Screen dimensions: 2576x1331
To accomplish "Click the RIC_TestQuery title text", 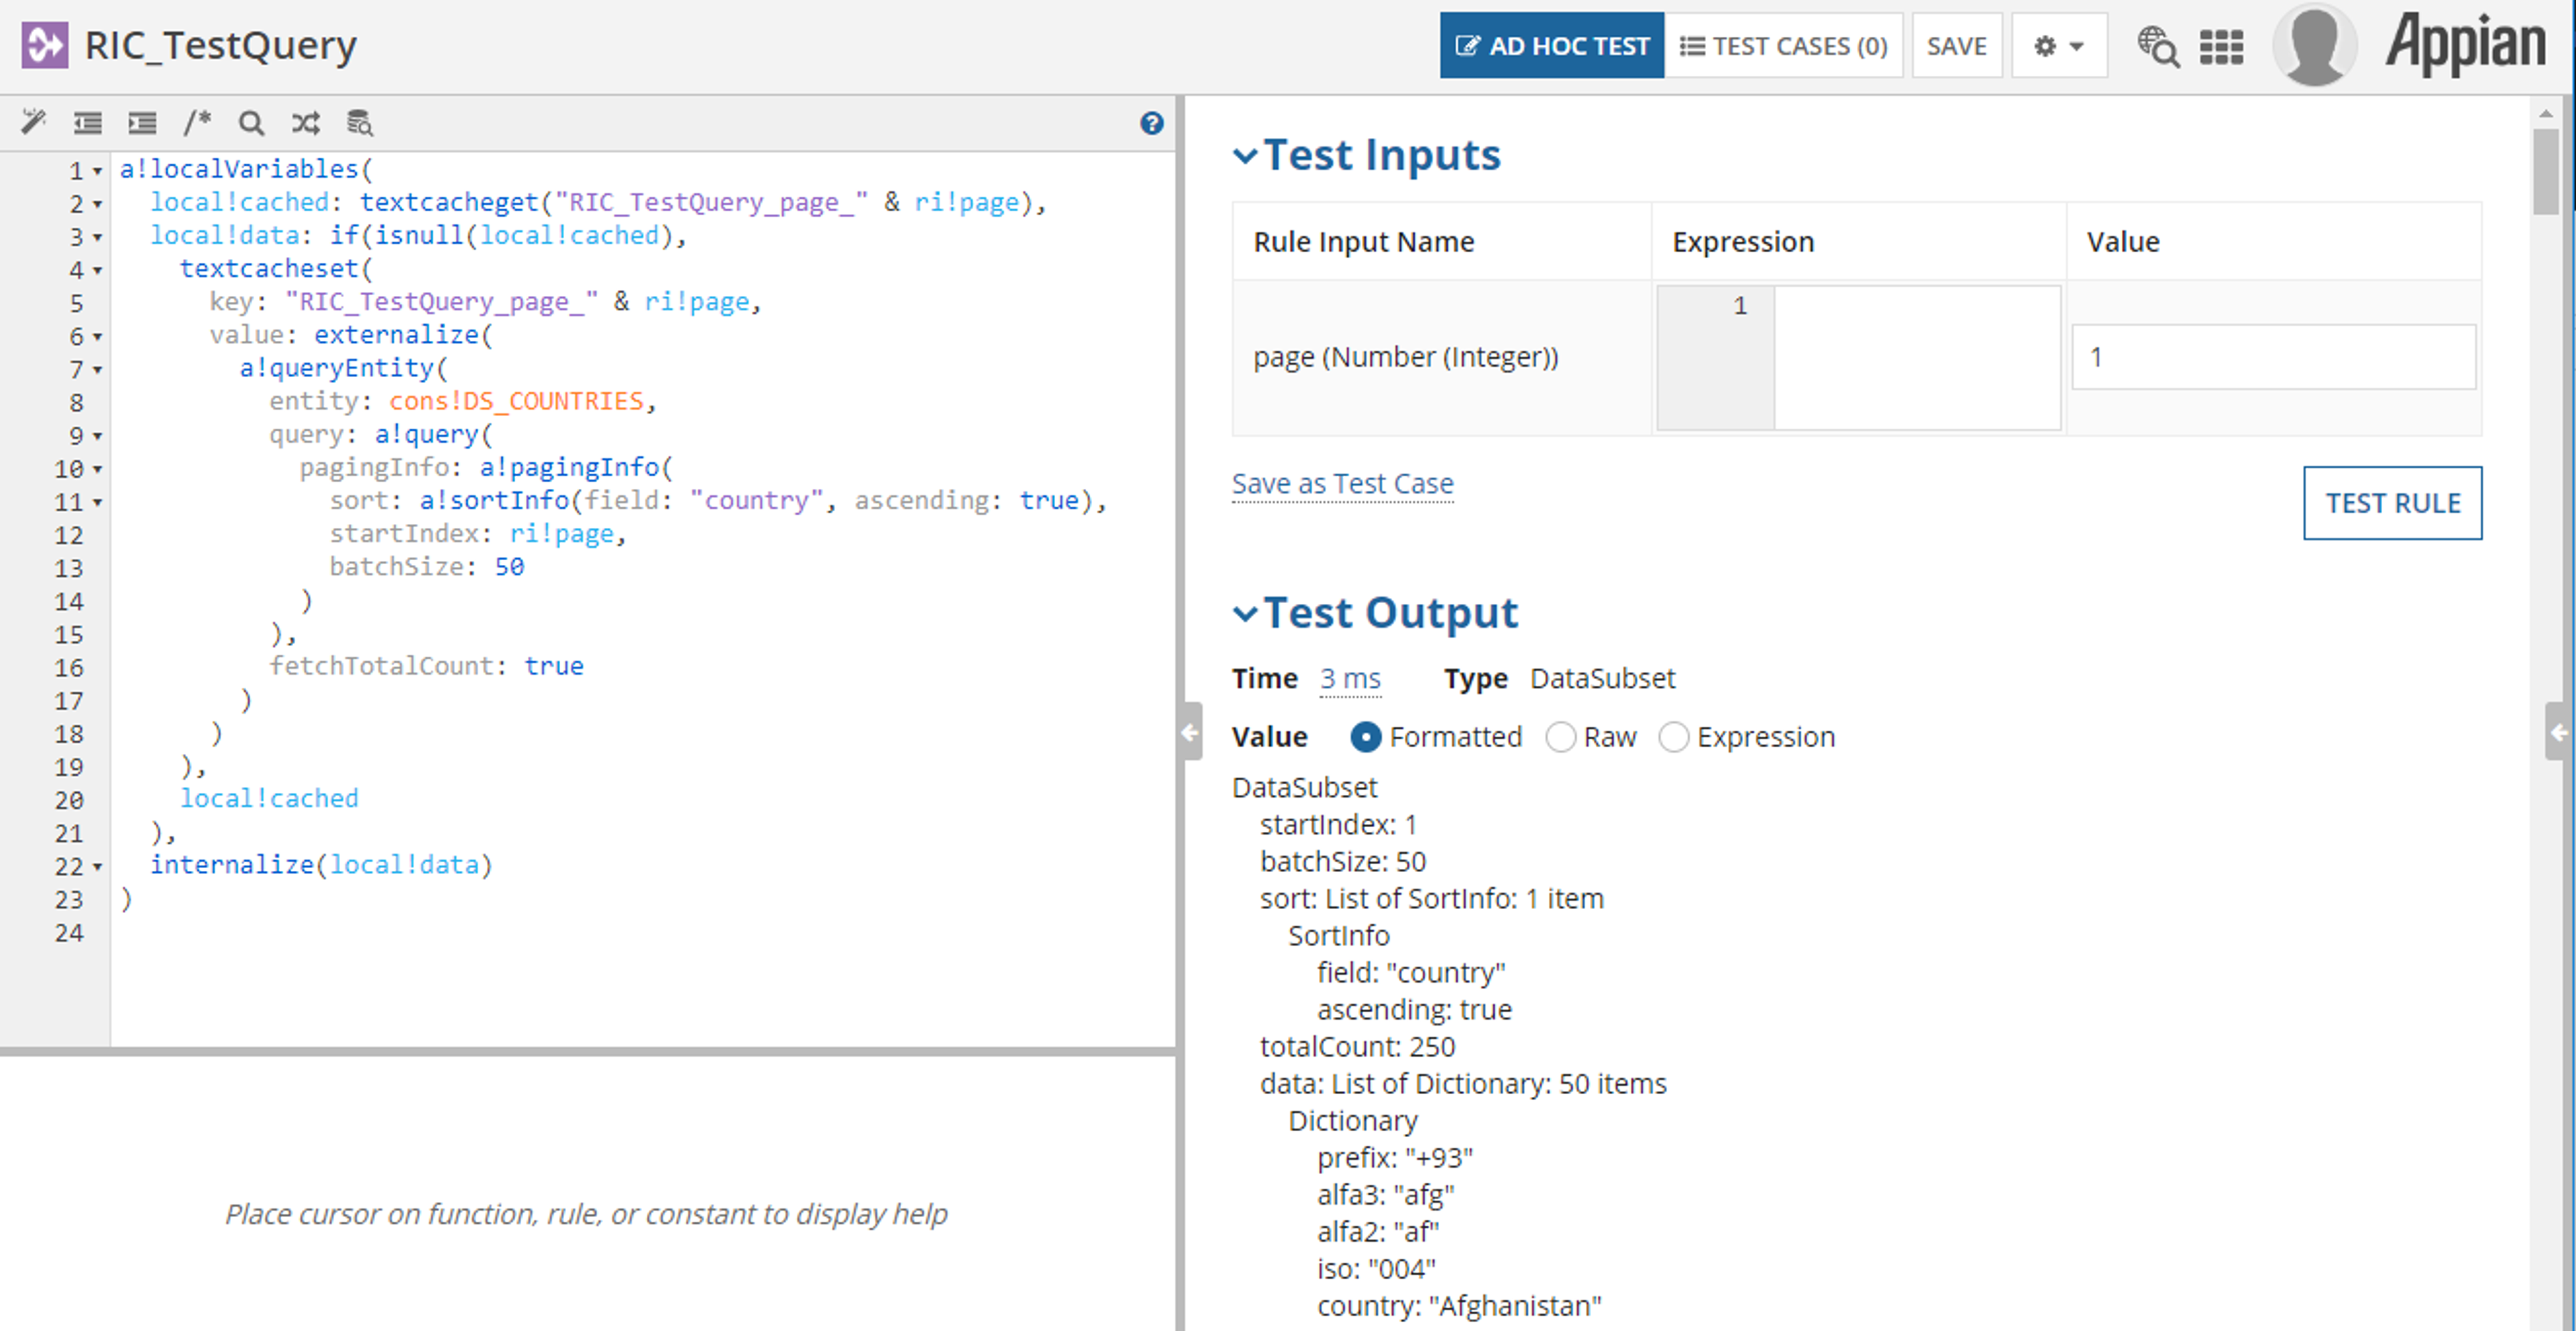I will coord(220,45).
